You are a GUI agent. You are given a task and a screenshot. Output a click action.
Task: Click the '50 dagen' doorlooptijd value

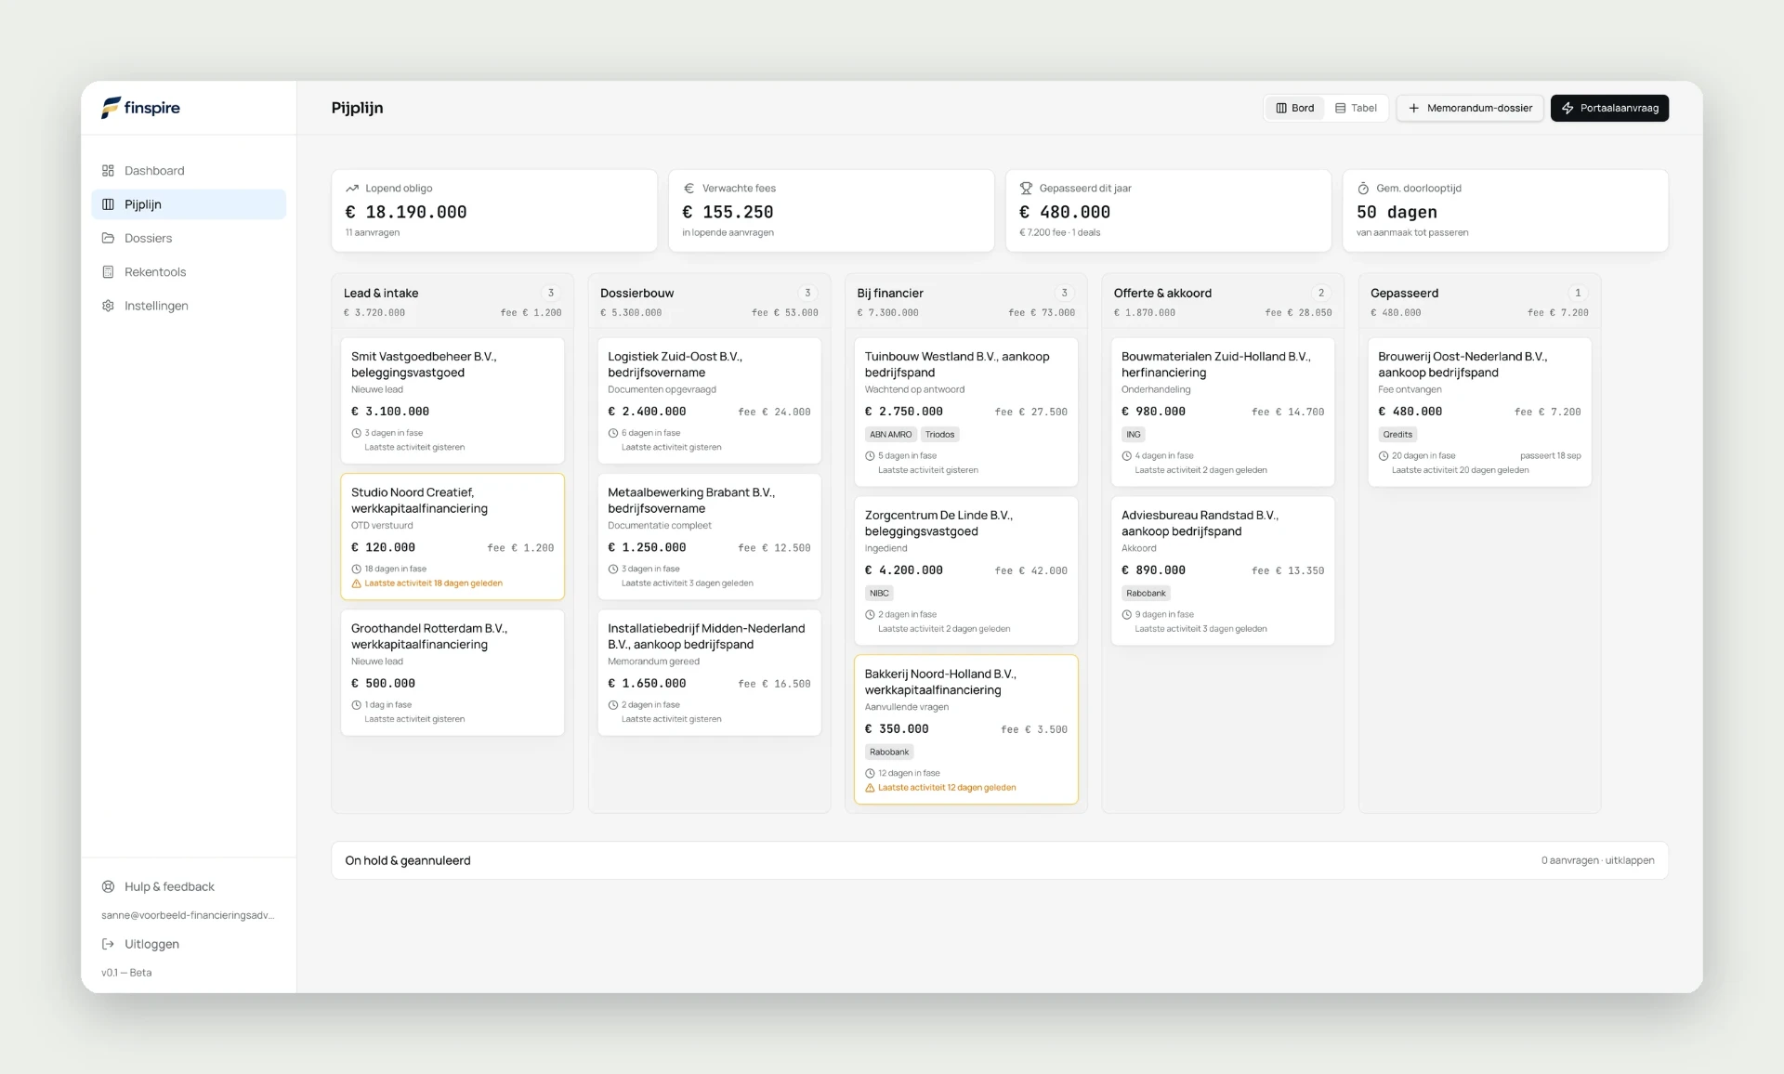coord(1397,212)
